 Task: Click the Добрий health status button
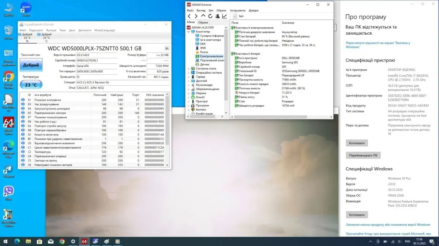pyautogui.click(x=31, y=65)
